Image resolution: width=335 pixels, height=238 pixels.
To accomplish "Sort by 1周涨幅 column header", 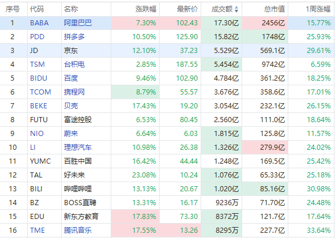I will click(x=318, y=9).
